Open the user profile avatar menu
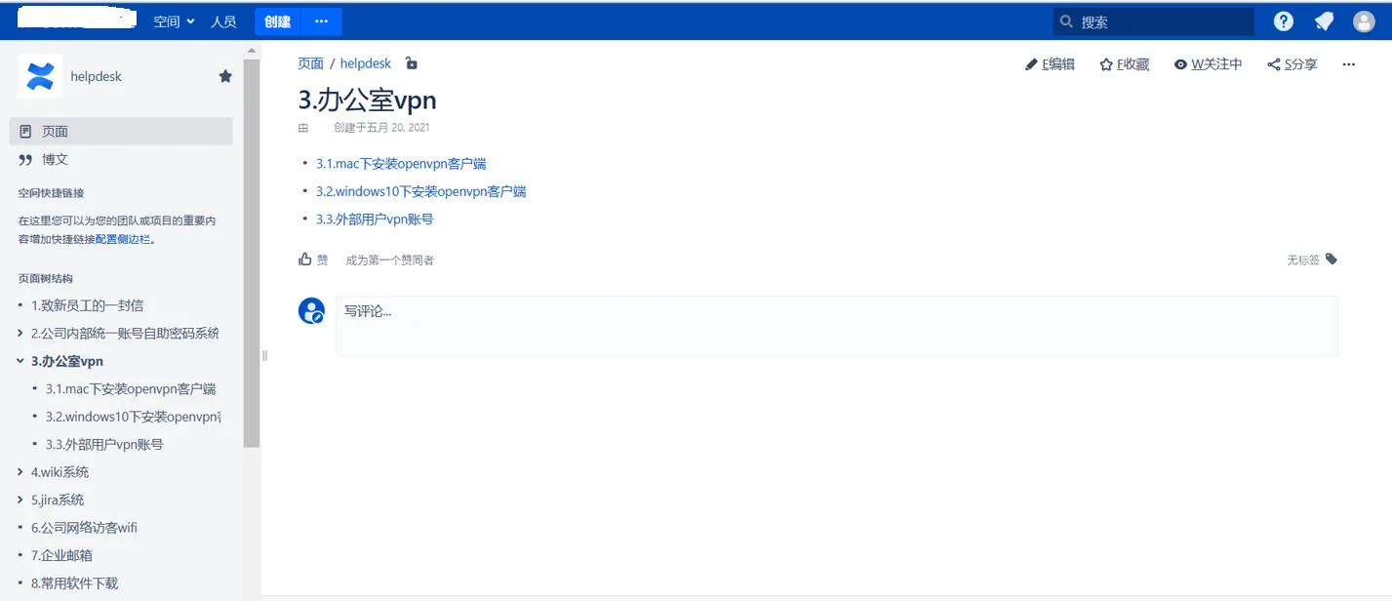The height and width of the screenshot is (601, 1392). point(1364,21)
